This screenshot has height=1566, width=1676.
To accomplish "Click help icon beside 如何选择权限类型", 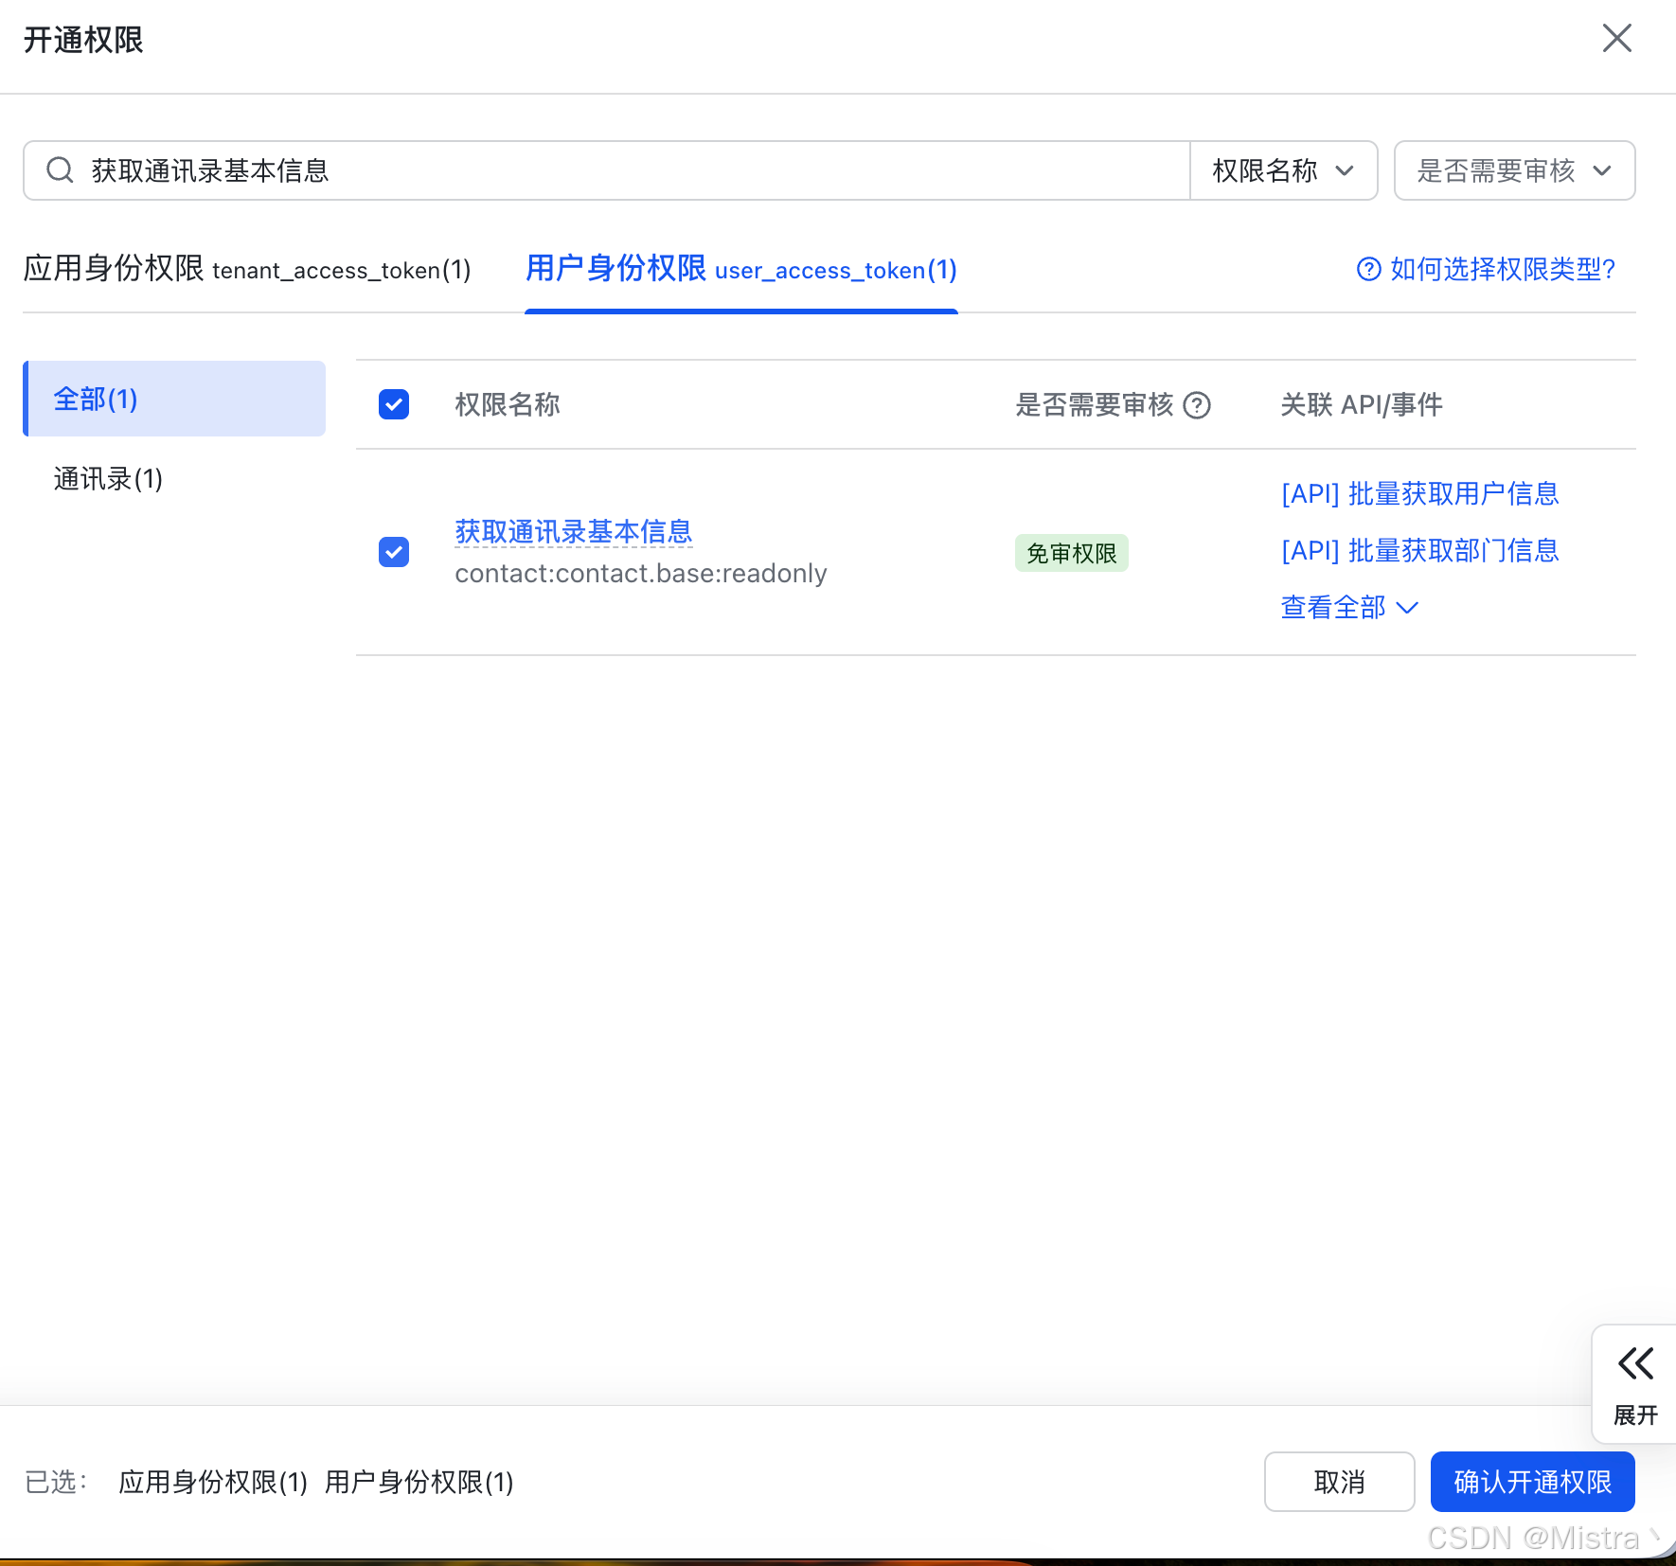I will point(1369,270).
